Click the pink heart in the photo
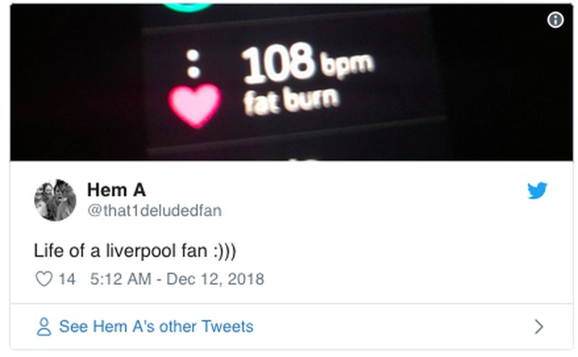578x357 pixels. pyautogui.click(x=194, y=104)
